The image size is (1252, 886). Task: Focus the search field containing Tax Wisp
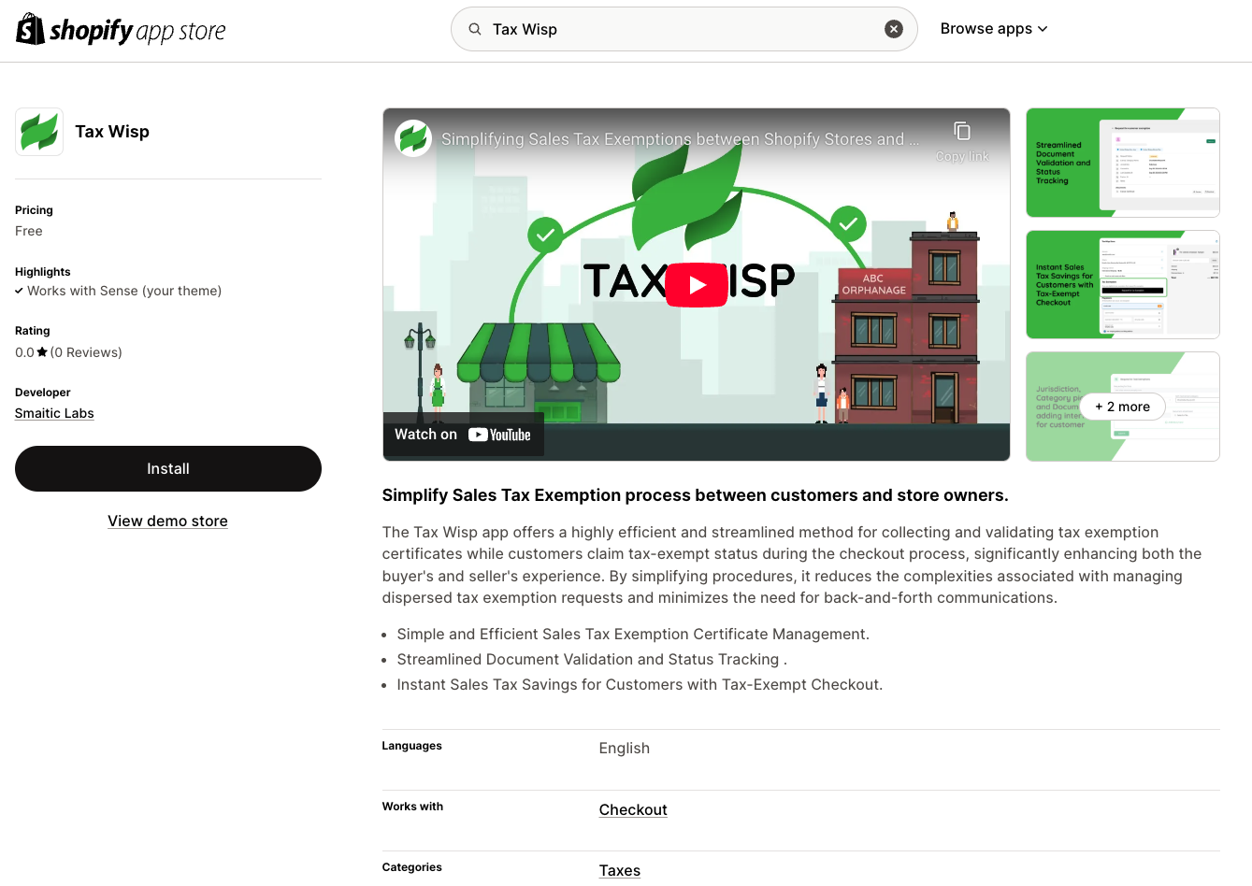click(684, 29)
